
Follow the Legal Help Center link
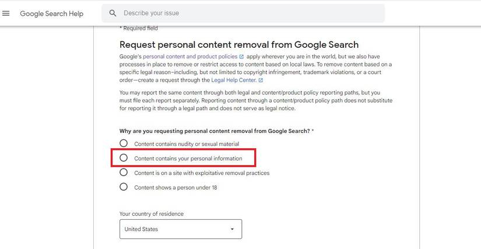coord(233,80)
